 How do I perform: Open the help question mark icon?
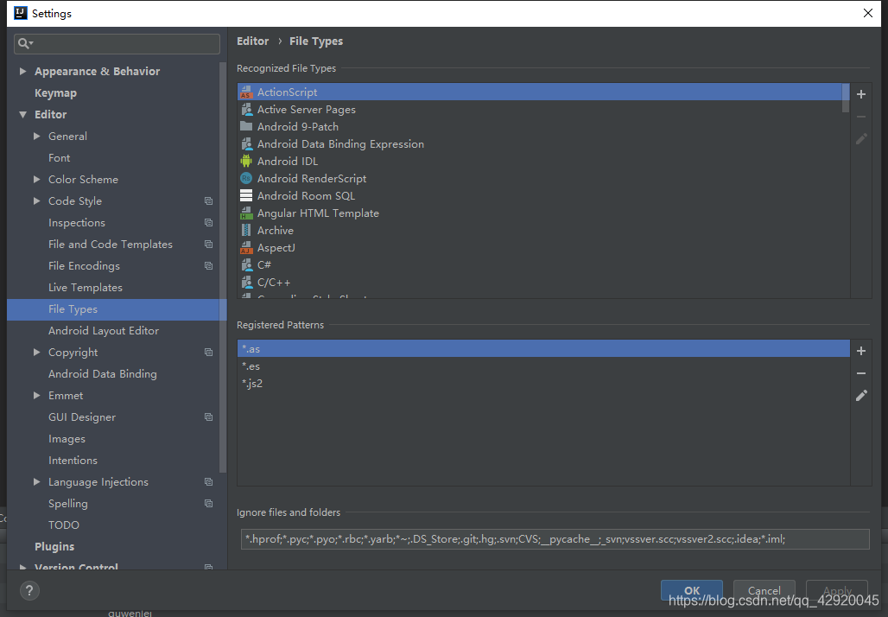29,591
